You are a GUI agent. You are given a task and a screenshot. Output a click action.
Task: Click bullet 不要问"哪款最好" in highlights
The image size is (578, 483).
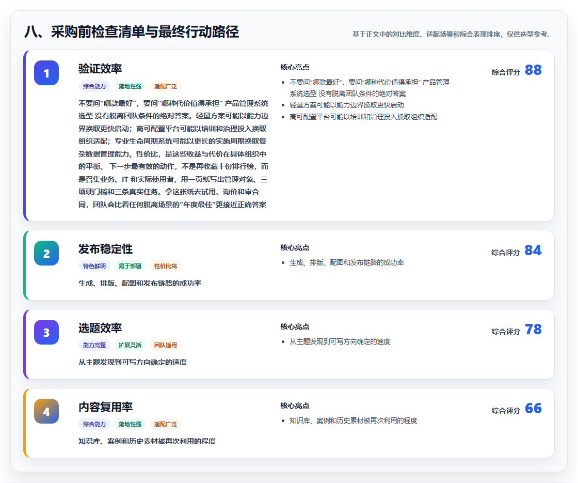click(370, 88)
